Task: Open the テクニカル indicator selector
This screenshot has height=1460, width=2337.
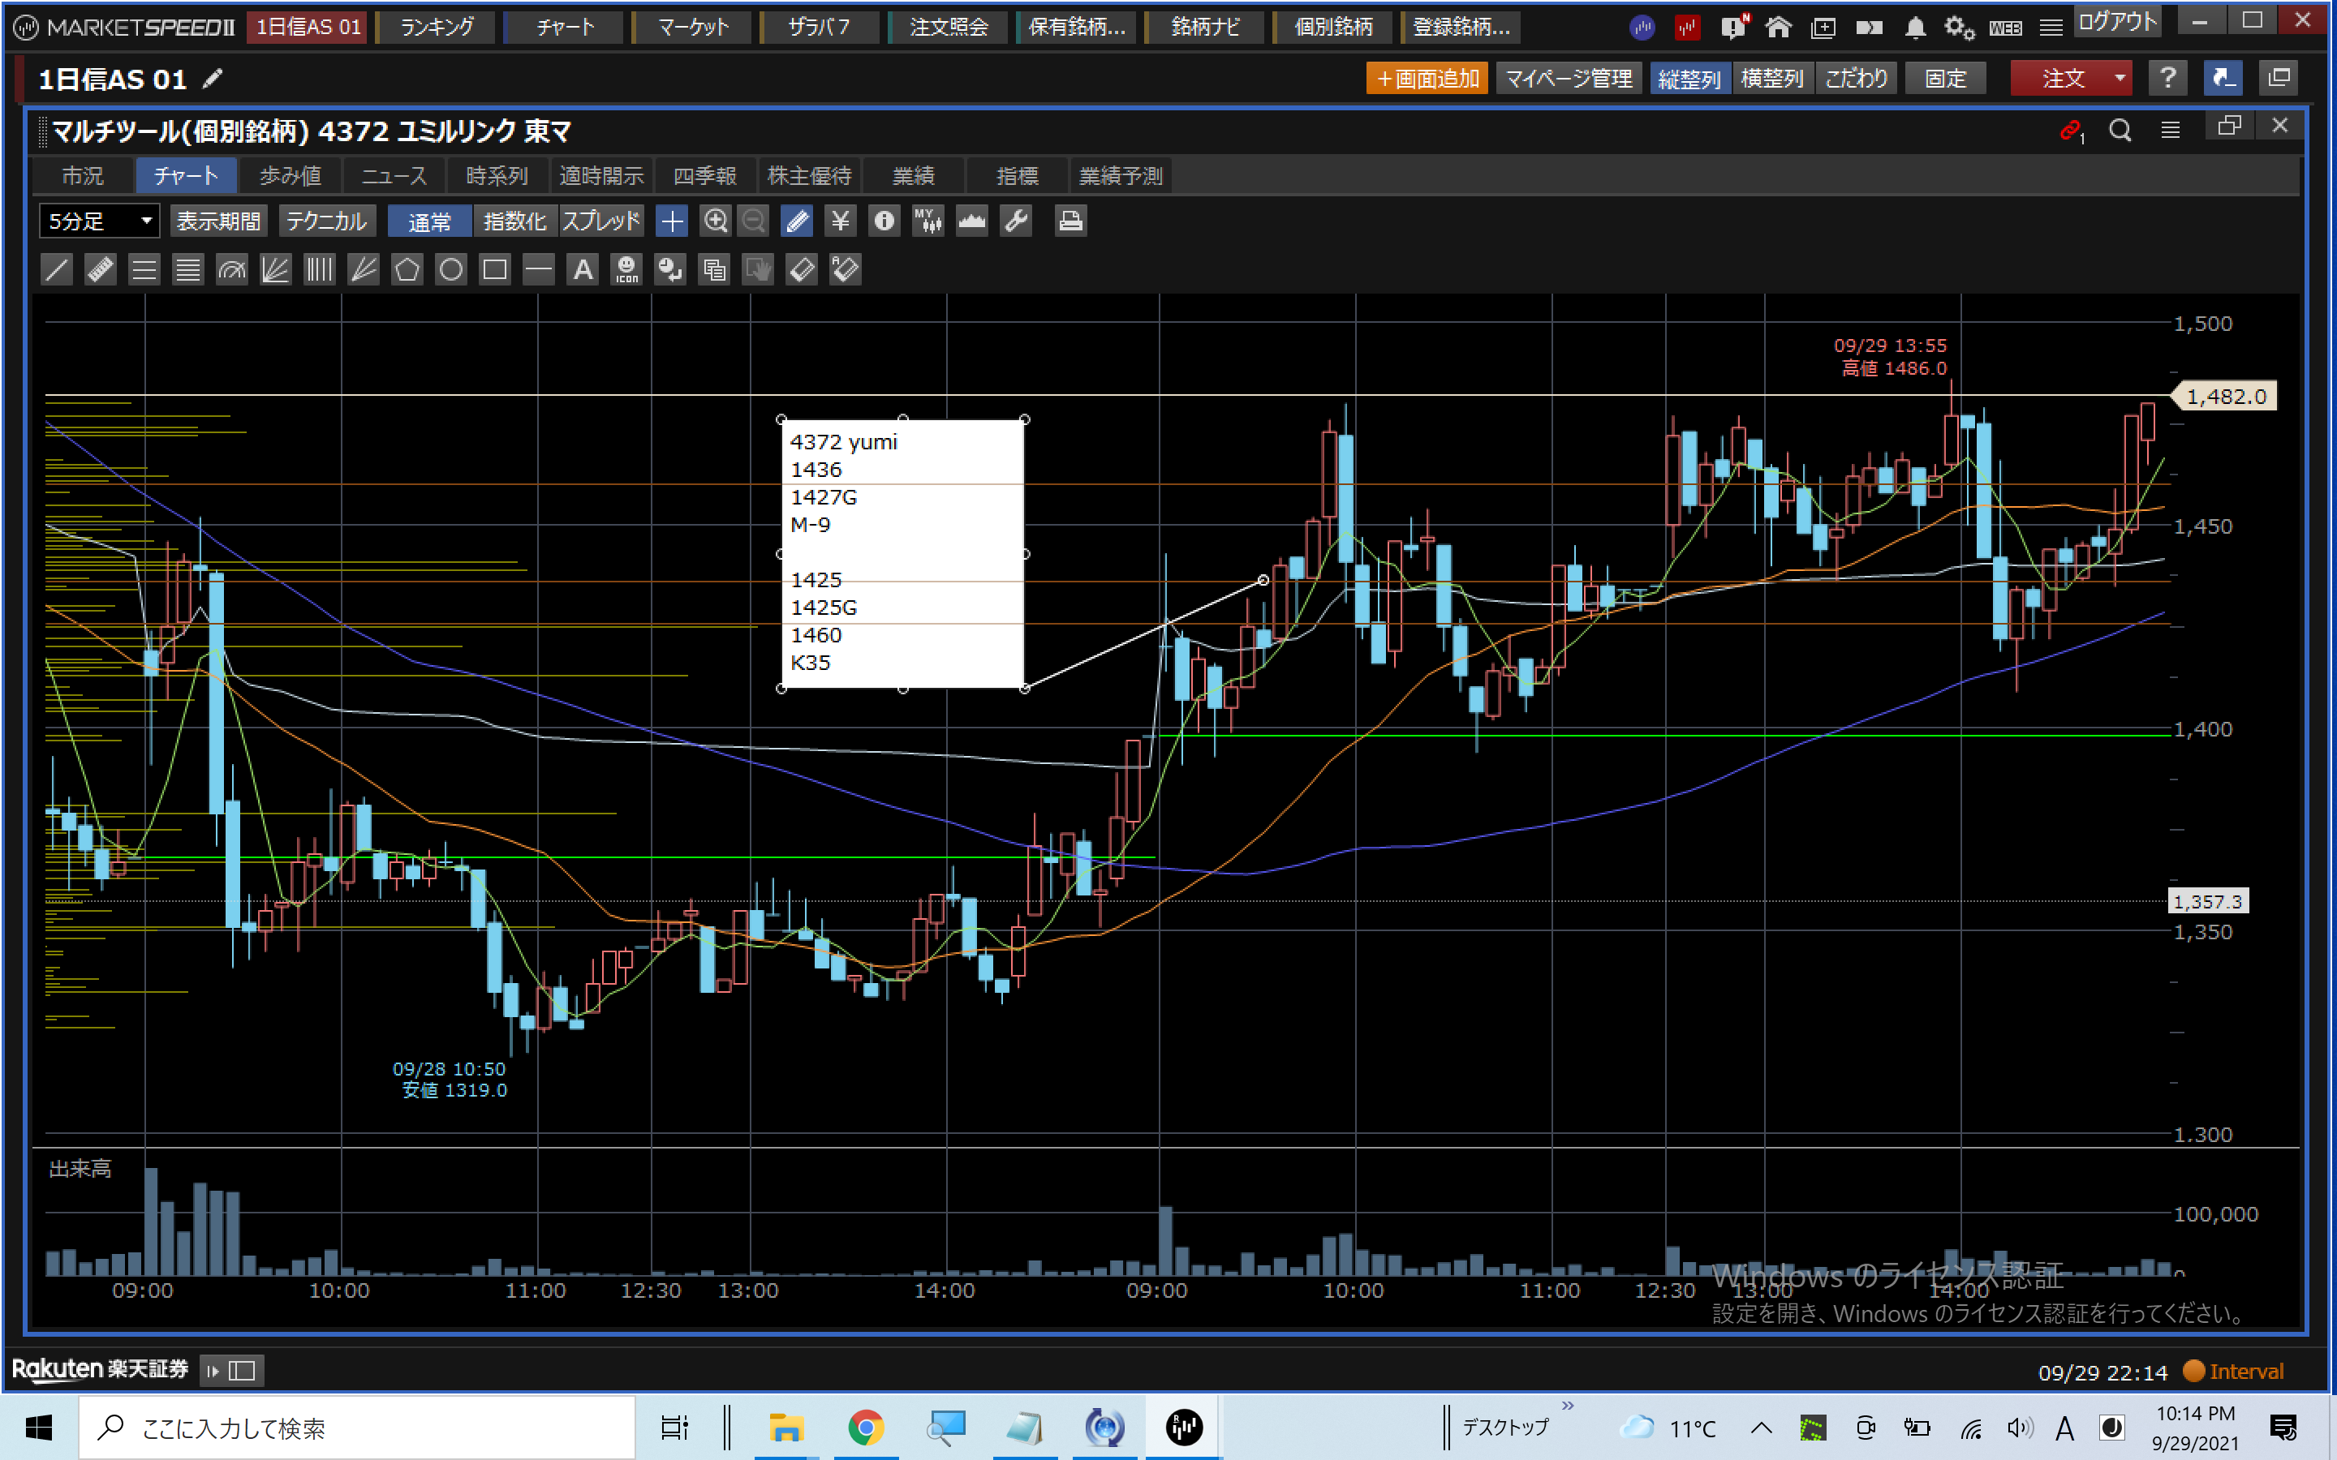Action: 326,221
